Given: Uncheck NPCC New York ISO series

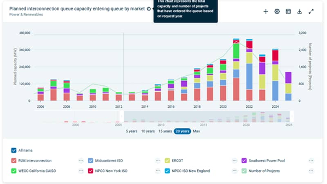Looking at the screenshot, I should (x=90, y=171).
